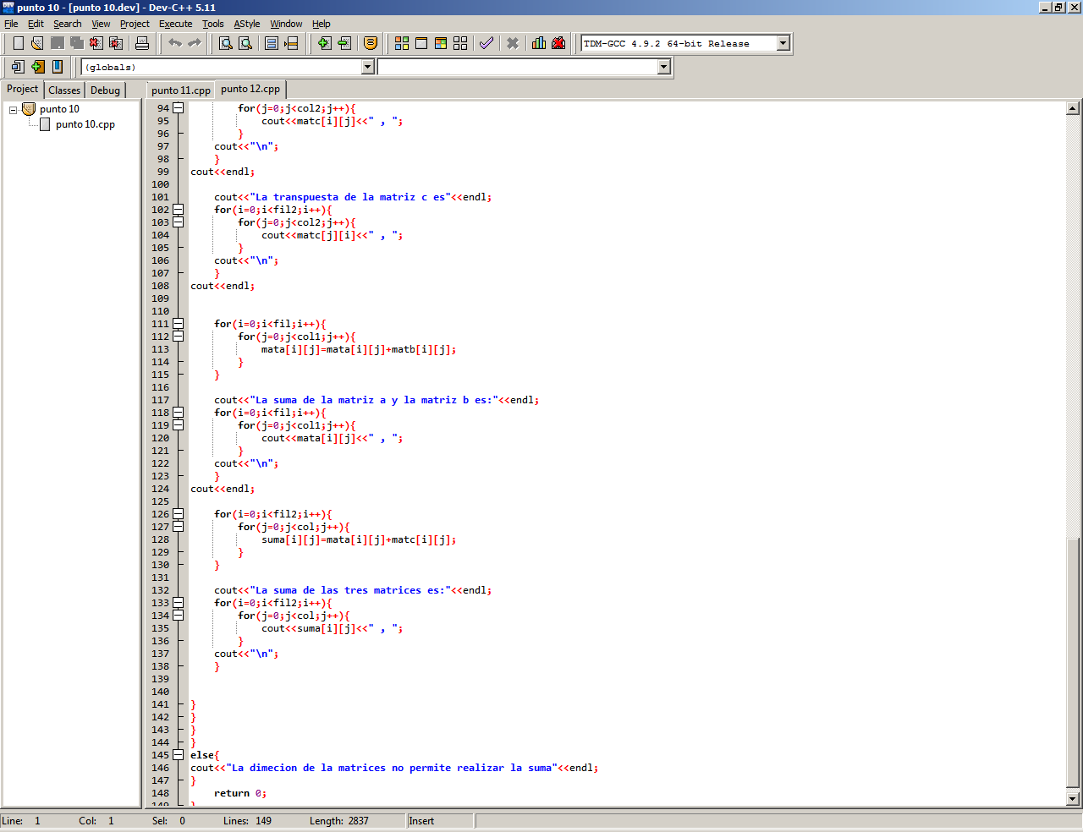Fold the else block at line 145
The height and width of the screenshot is (832, 1083).
(x=179, y=755)
